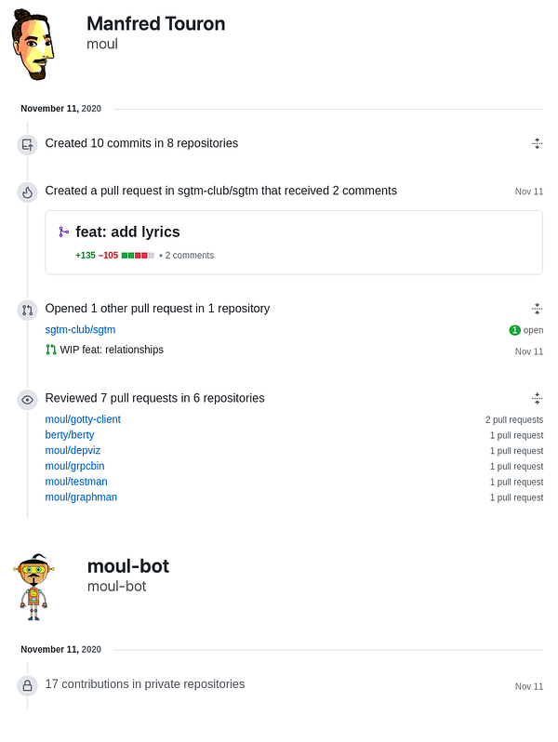The width and height of the screenshot is (558, 742).
Task: Click the green and red diff stat bar
Action: [x=138, y=255]
